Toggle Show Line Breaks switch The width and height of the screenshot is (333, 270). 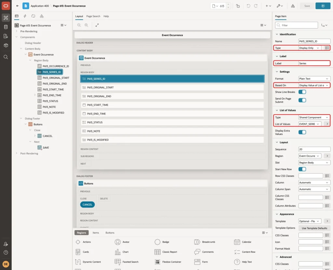pyautogui.click(x=302, y=92)
